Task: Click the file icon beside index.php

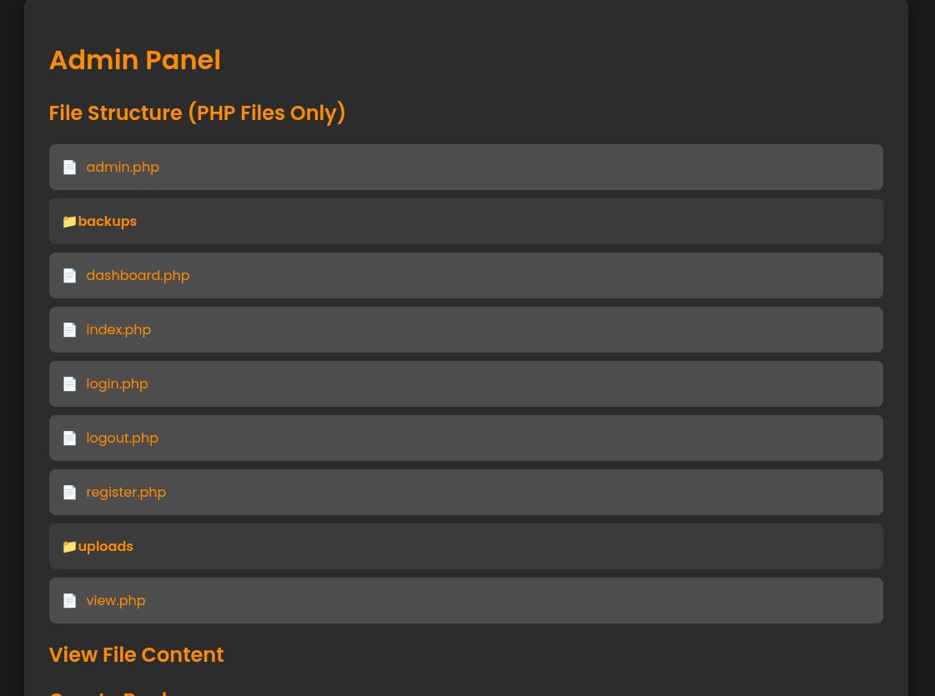Action: [x=70, y=330]
